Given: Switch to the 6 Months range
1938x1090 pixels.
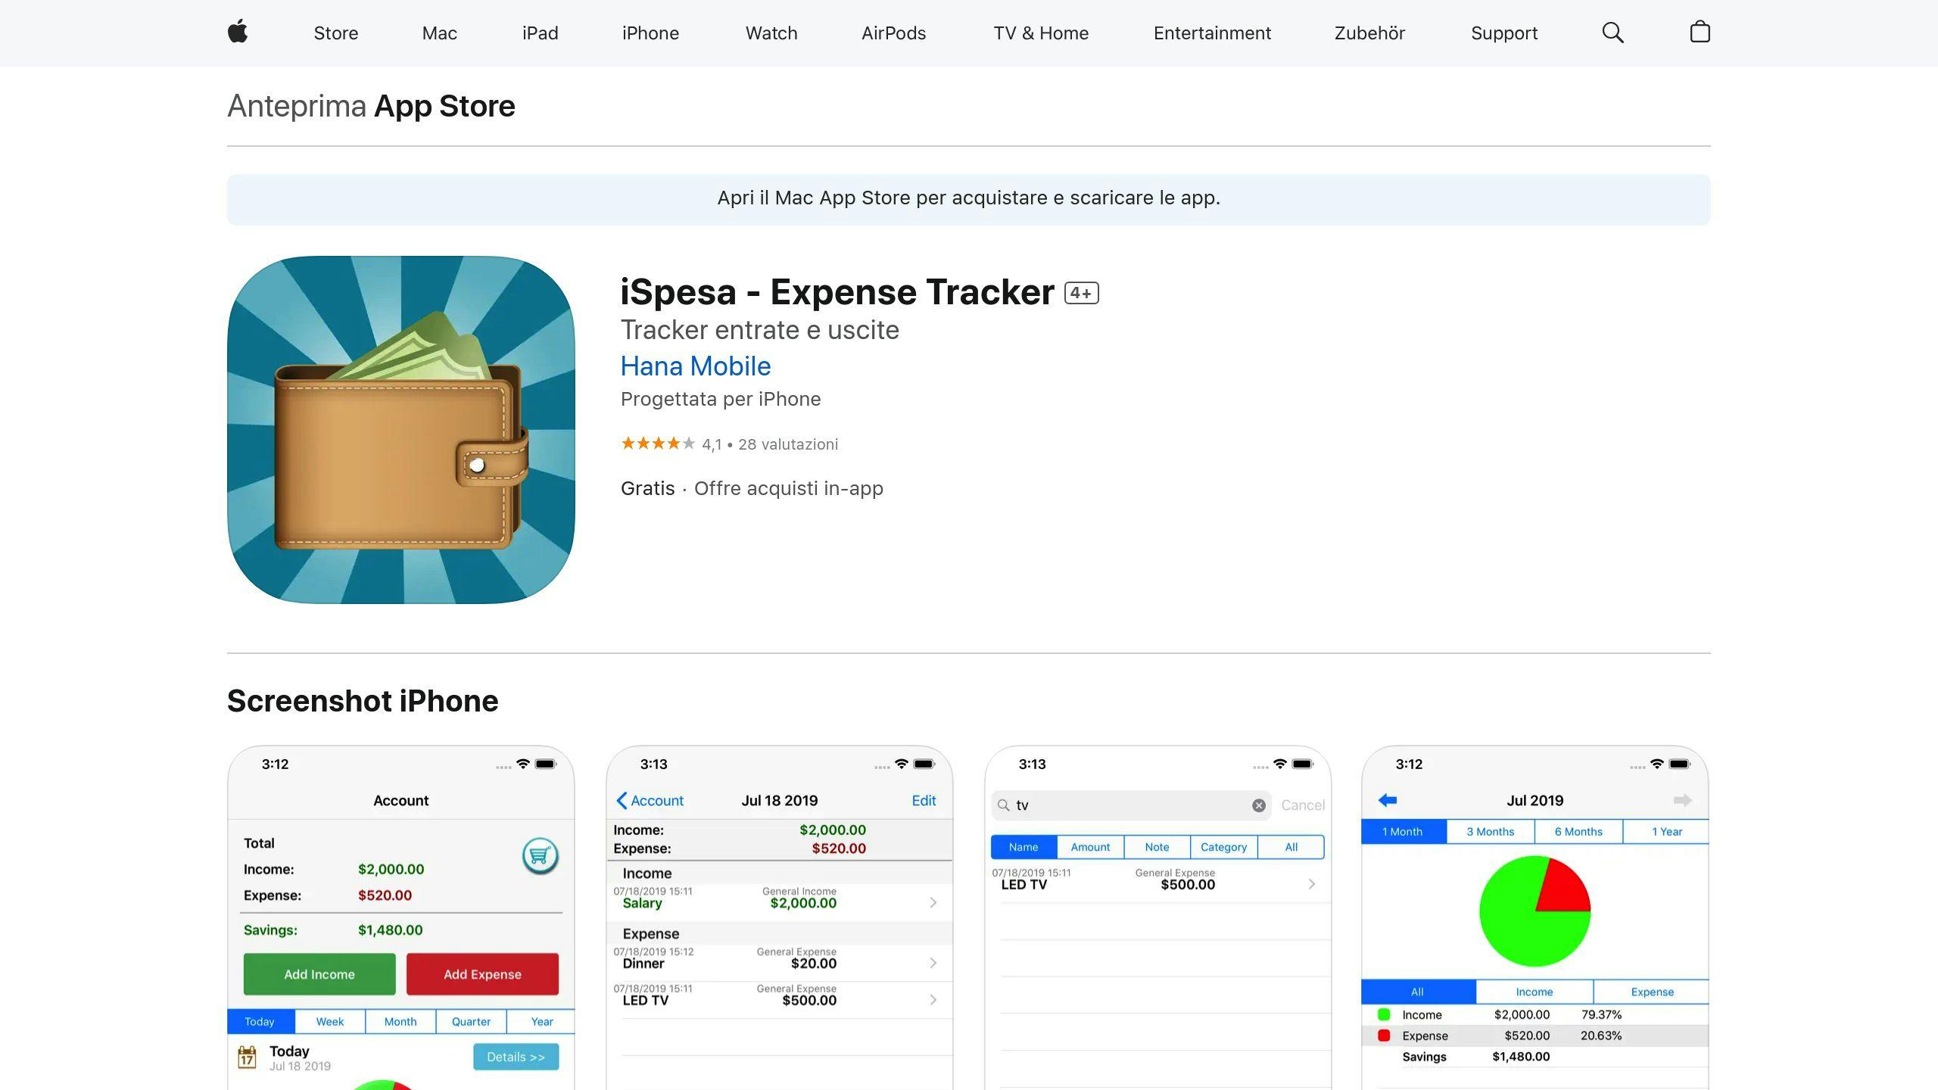Looking at the screenshot, I should [1578, 832].
